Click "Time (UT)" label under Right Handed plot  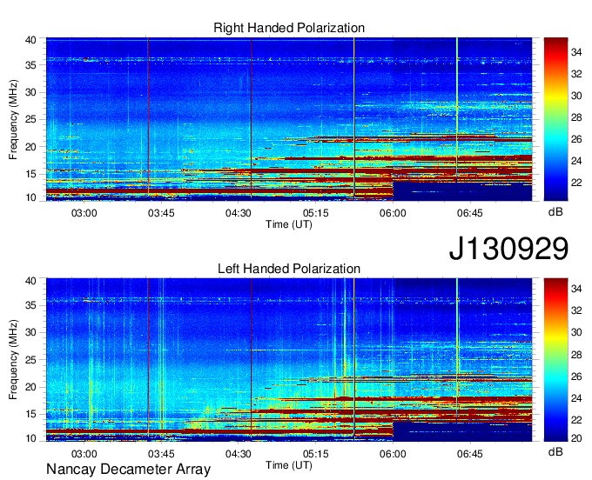[x=289, y=224]
